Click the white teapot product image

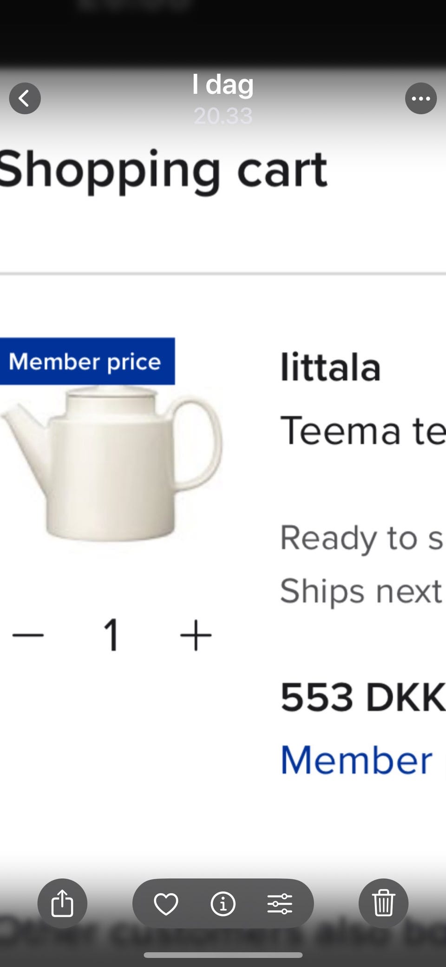tap(111, 465)
